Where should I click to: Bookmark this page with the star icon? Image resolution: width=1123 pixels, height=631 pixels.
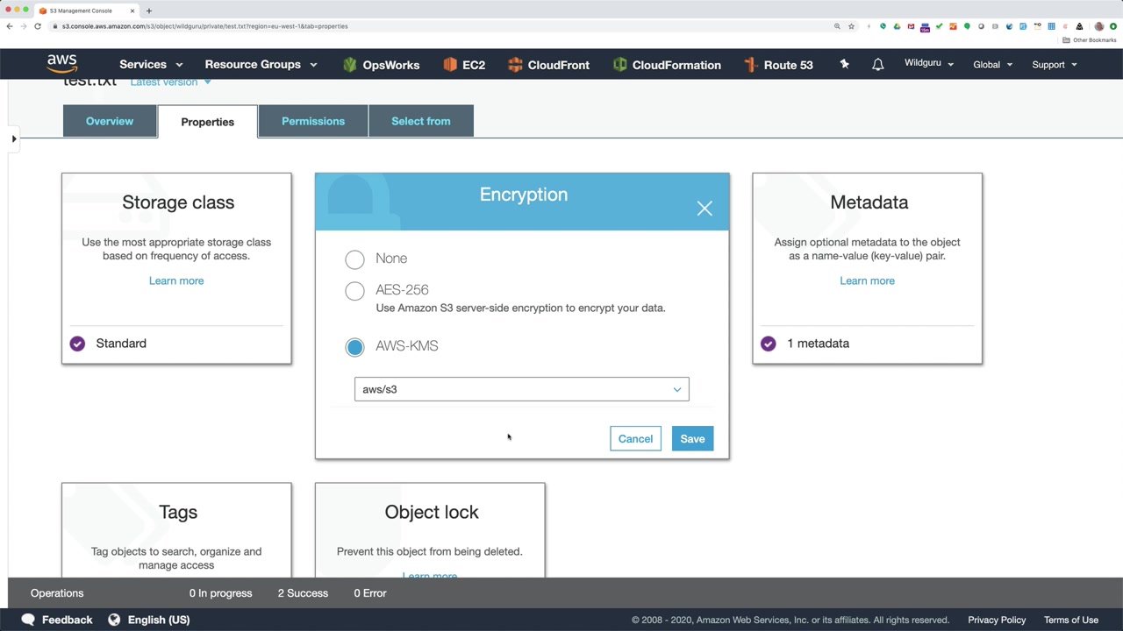pyautogui.click(x=851, y=26)
